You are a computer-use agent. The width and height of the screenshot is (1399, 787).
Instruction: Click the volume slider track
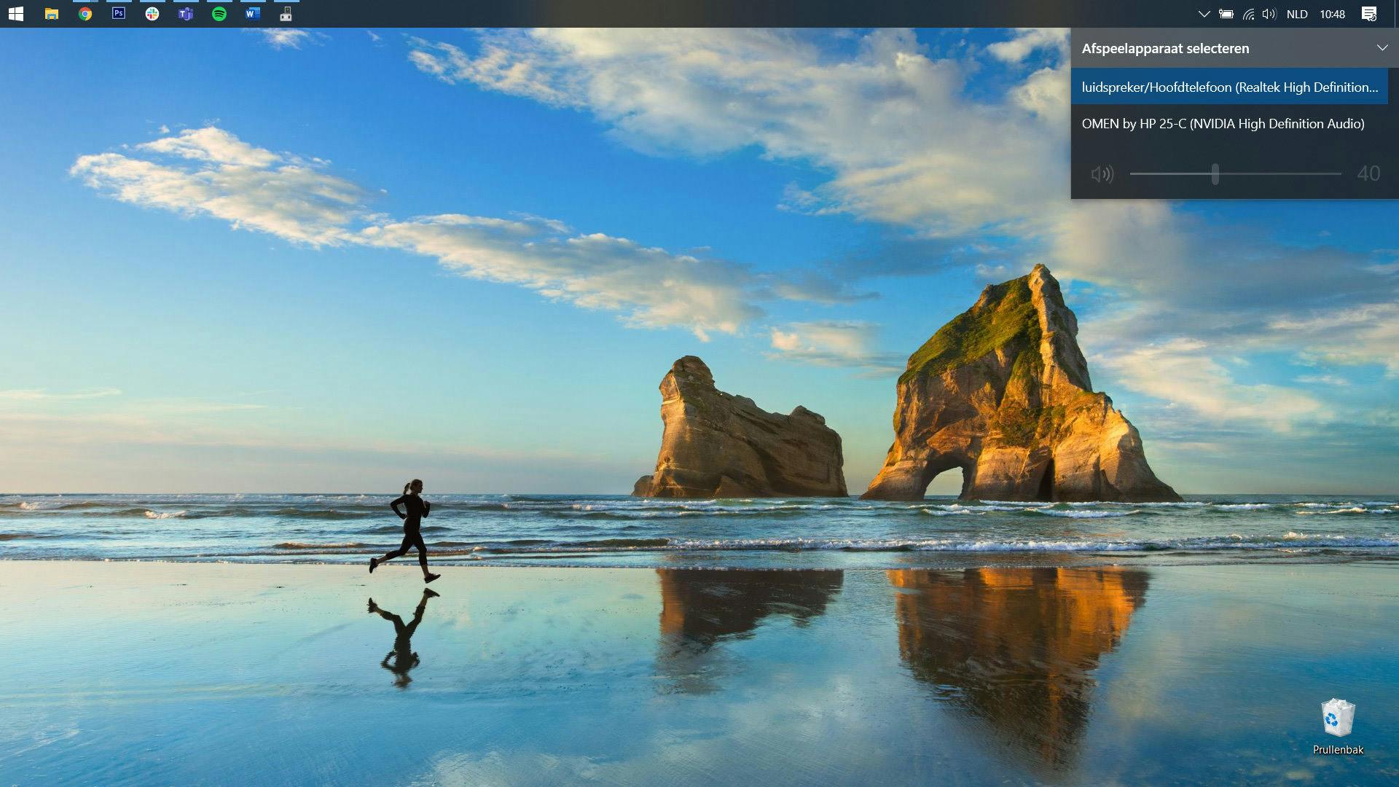click(x=1282, y=174)
